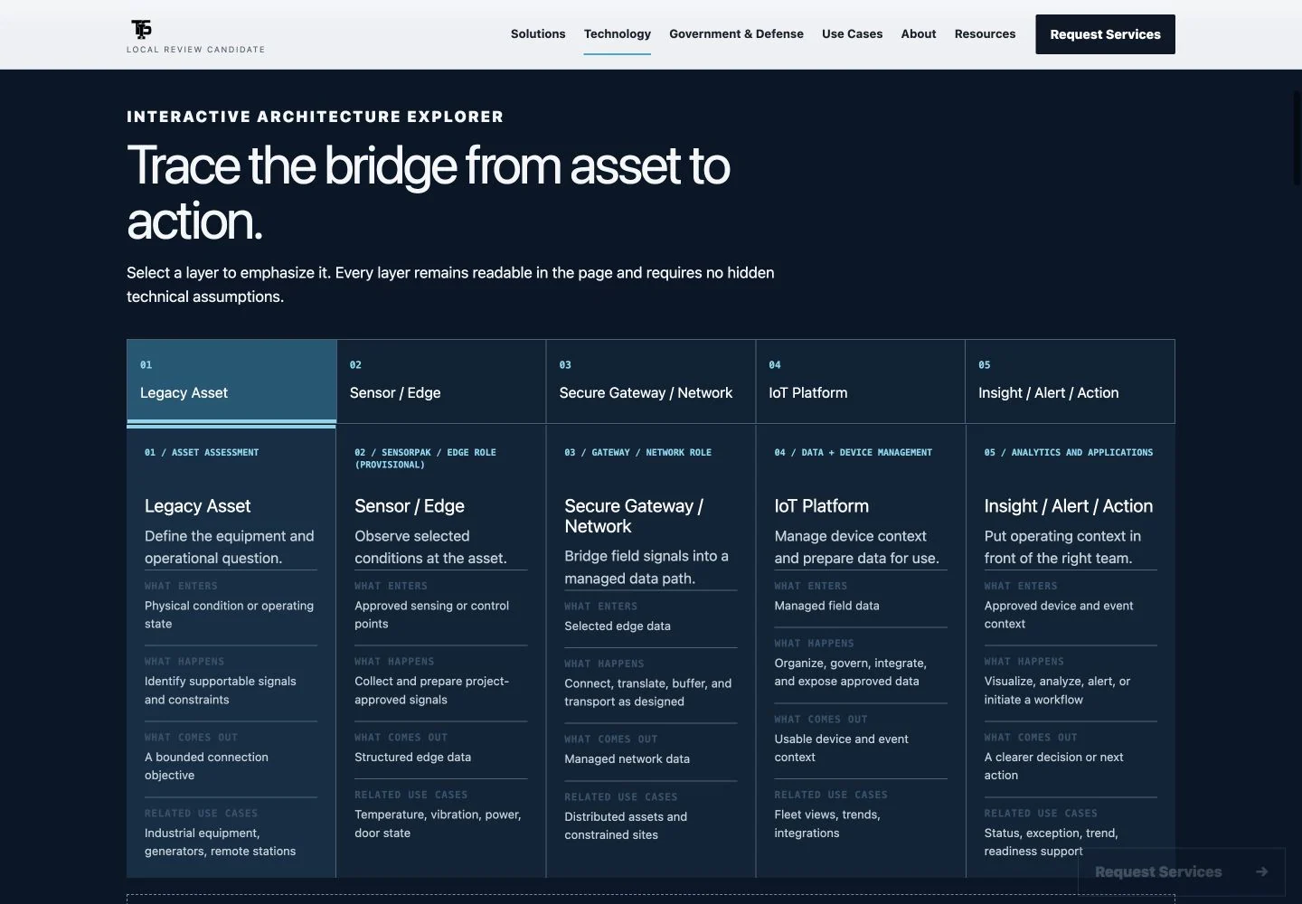Click 'Fleet views, trends, integrations' text

click(x=827, y=824)
